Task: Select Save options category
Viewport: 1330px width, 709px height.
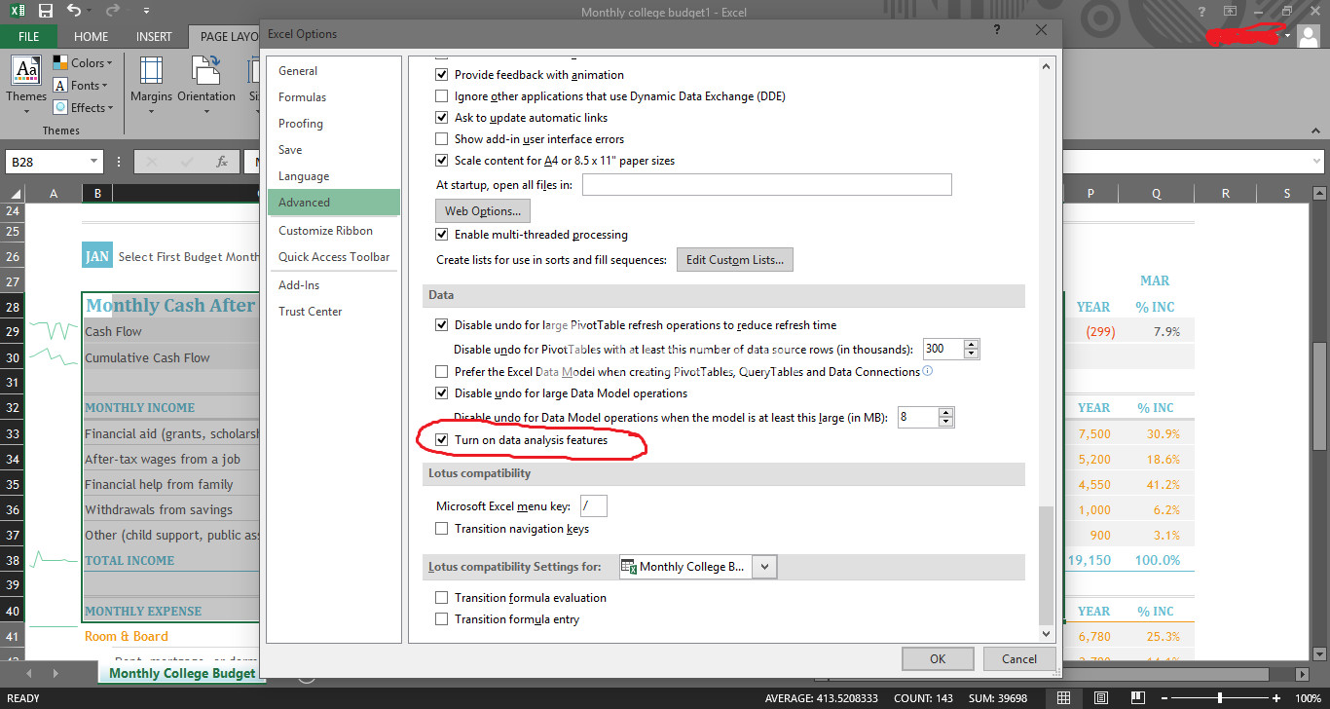Action: coord(334,150)
